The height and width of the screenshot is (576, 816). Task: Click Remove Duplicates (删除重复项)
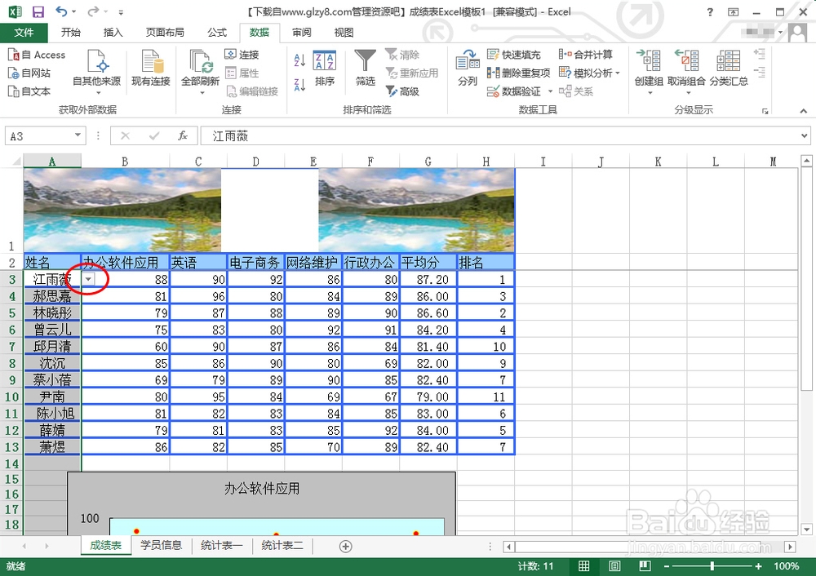tap(518, 73)
